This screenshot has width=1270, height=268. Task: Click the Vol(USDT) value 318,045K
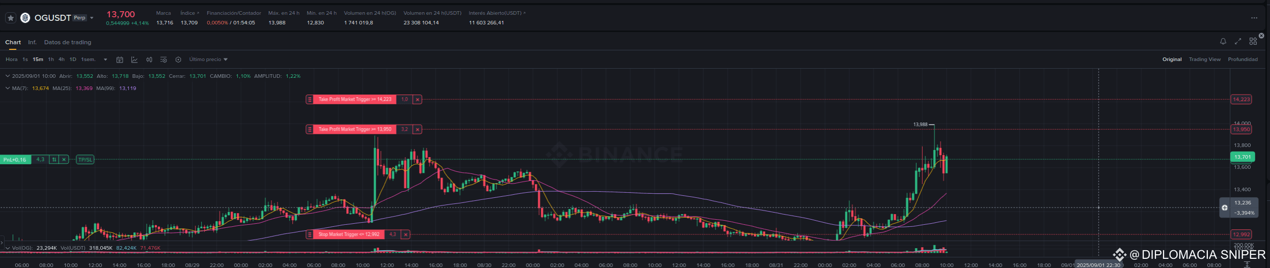pyautogui.click(x=101, y=248)
